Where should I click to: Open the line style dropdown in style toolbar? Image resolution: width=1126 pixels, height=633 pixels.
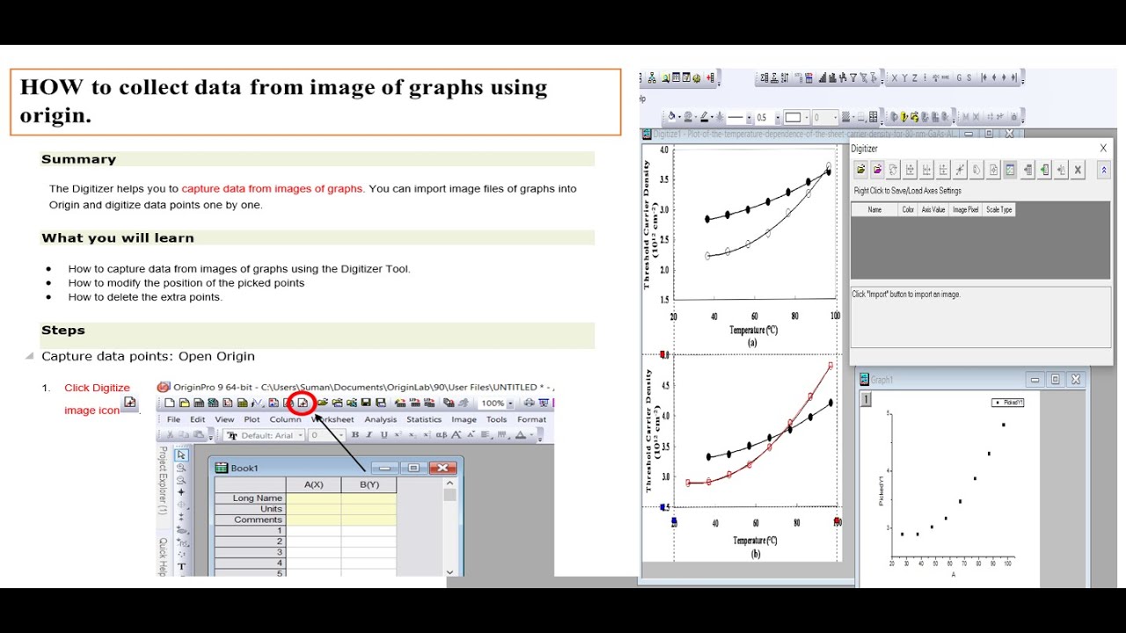749,117
